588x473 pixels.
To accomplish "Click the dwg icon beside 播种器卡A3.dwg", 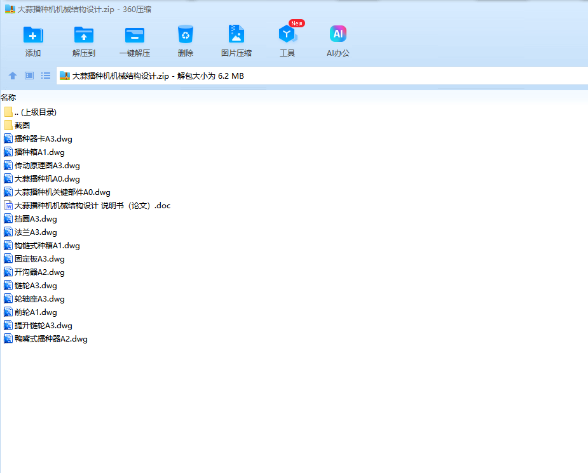I will point(8,139).
